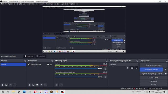Click the CPU: 12.5%, 10.00 fps status
This screenshot has width=168, height=94.
tap(155, 89)
